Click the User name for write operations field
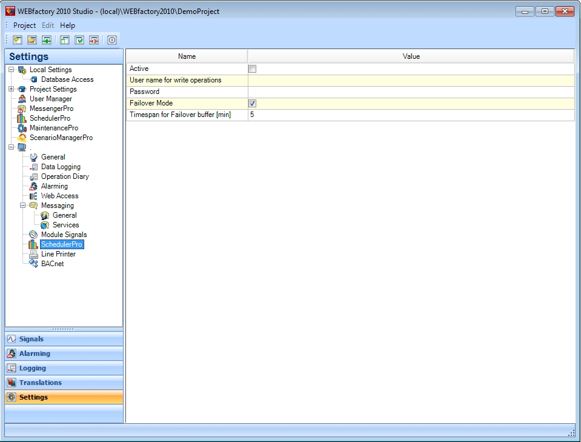The width and height of the screenshot is (581, 442). tap(410, 81)
